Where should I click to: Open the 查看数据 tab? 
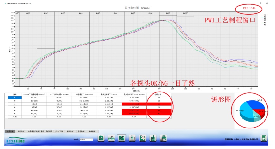[x=82, y=131]
